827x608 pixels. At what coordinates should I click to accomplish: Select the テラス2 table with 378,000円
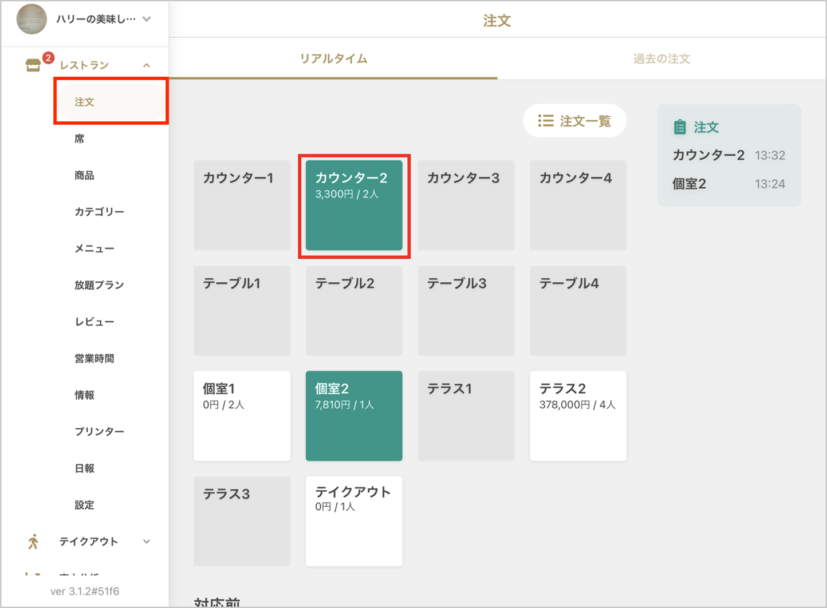(577, 416)
